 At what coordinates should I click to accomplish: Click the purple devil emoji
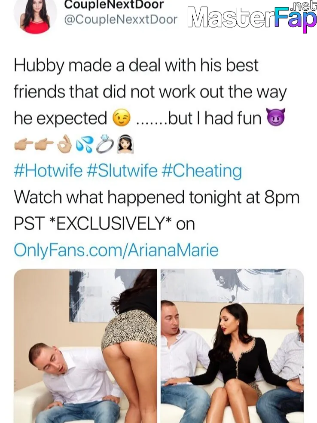pyautogui.click(x=275, y=118)
